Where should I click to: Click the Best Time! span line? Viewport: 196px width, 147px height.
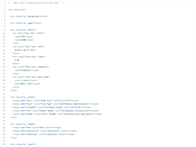pyautogui.click(x=28, y=84)
